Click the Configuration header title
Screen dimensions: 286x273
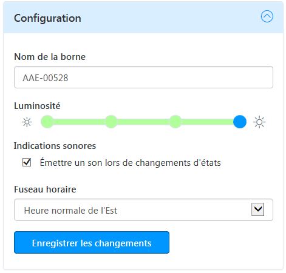(x=47, y=18)
